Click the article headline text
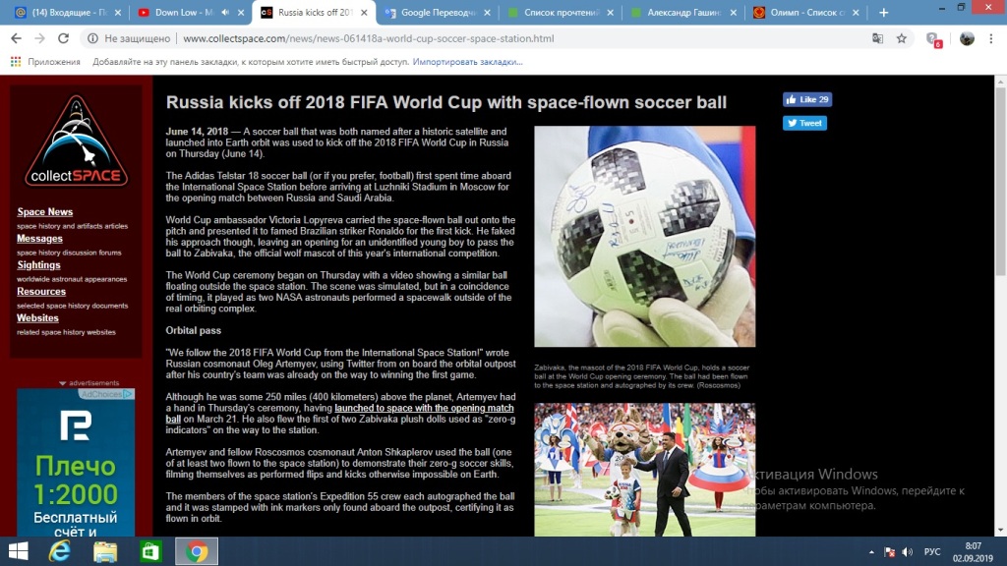This screenshot has width=1007, height=566. (x=446, y=102)
